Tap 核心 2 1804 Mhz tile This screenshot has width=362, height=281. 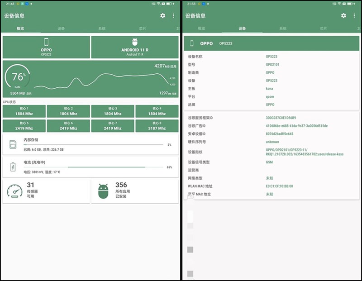click(x=68, y=111)
